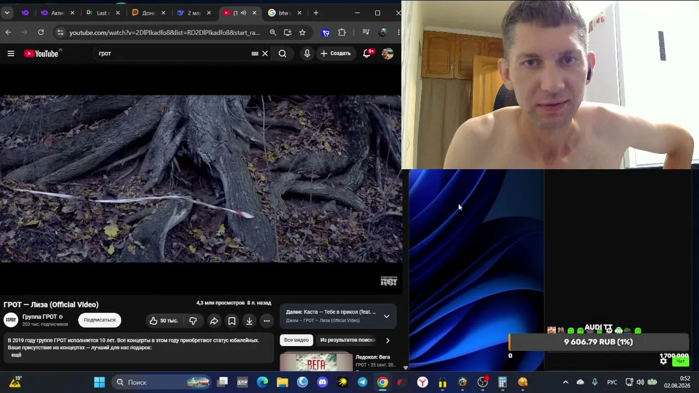Switch to the Дона browser tab
This screenshot has height=393, width=699.
pyautogui.click(x=149, y=13)
